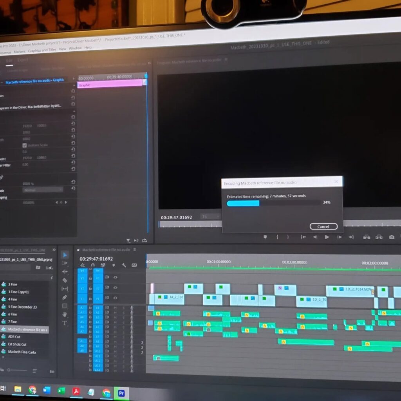This screenshot has width=401, height=401.
Task: Toggle V1 track output eye icon
Action: pyautogui.click(x=116, y=298)
